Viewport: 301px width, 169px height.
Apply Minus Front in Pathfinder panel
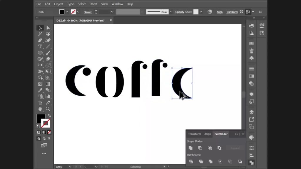coord(200,148)
